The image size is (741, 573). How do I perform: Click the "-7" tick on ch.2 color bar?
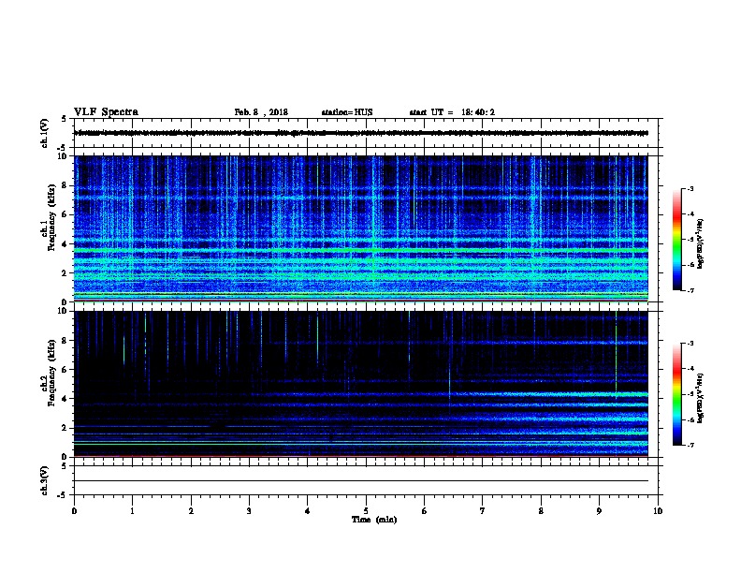690,445
